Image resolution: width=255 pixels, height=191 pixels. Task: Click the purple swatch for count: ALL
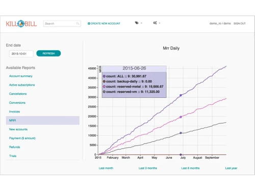coord(104,76)
